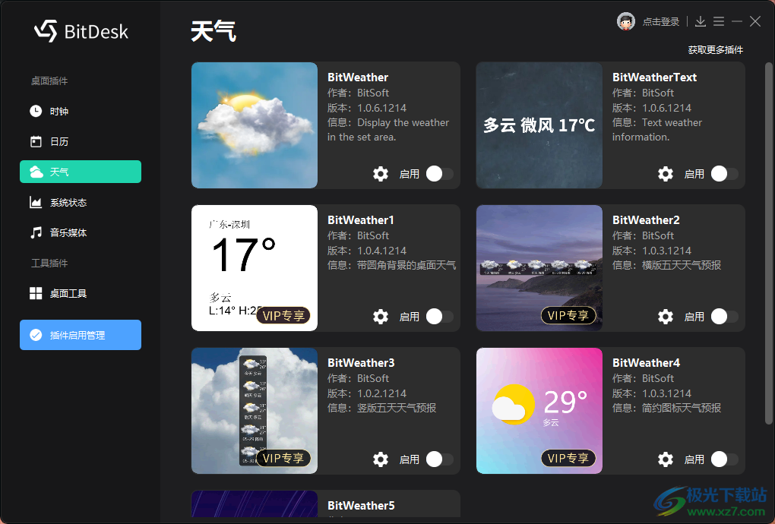
Task: Click BitWeatherText 多云 微风 17℃ thumbnail
Action: 539,125
